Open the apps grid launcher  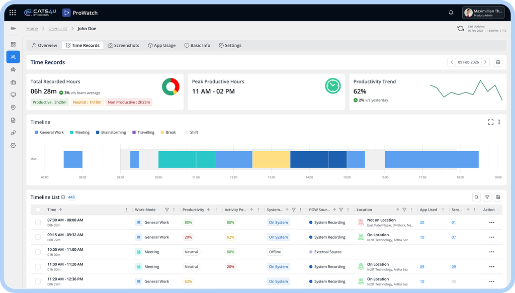point(13,13)
